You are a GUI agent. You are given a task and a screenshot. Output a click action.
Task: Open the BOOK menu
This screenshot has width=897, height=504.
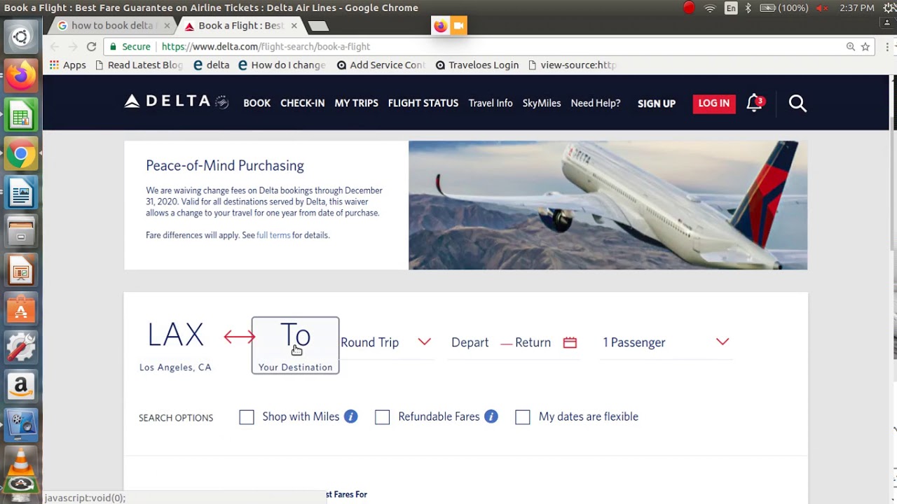(x=256, y=103)
